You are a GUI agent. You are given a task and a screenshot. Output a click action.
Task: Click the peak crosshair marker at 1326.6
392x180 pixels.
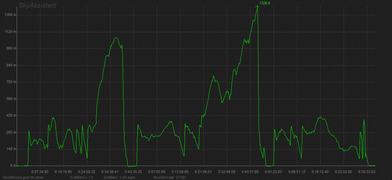click(x=257, y=7)
